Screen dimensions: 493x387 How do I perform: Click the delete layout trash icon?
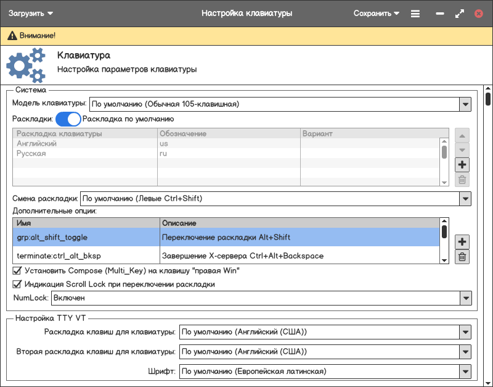pos(462,180)
